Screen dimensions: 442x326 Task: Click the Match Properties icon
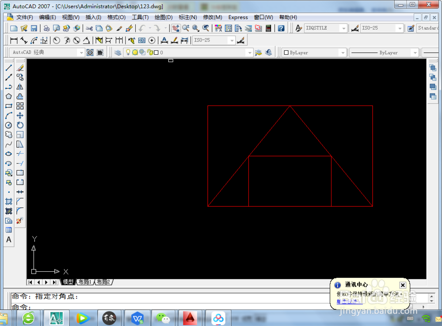(x=119, y=28)
